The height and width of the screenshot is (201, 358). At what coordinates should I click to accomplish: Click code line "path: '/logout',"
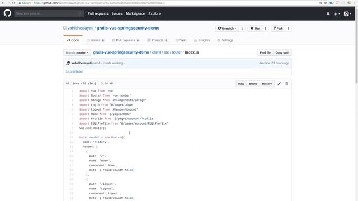pos(103,184)
